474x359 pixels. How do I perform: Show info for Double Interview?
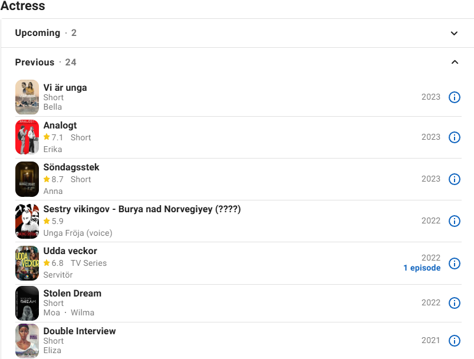click(x=454, y=341)
